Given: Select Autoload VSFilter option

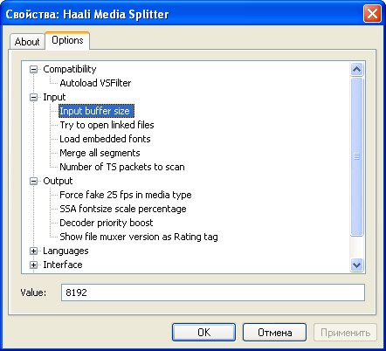Looking at the screenshot, I should (x=95, y=83).
